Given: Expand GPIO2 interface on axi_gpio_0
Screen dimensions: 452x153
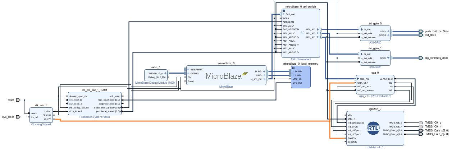Looking at the screenshot, I should 388,35.
